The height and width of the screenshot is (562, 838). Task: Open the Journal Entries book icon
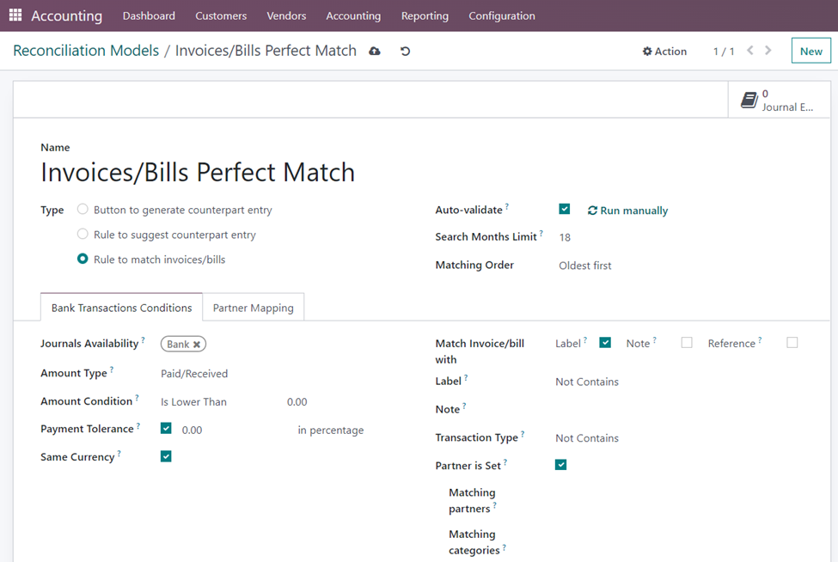point(749,101)
